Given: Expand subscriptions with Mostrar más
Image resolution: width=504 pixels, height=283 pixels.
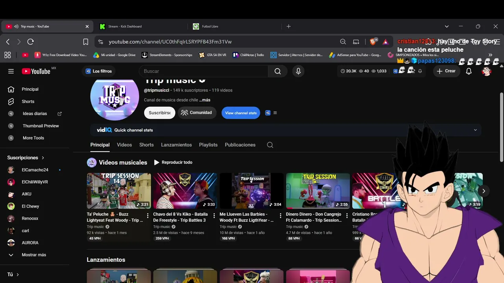Looking at the screenshot, I should pos(35,255).
